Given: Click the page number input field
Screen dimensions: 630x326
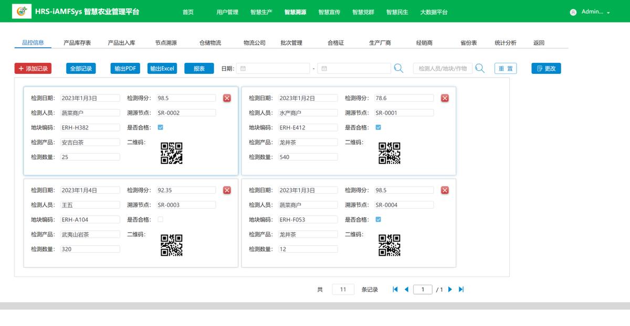Looking at the screenshot, I should click(x=423, y=289).
